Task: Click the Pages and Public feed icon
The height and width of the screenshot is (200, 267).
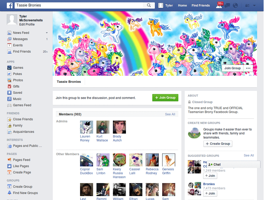Action: pos(9,146)
